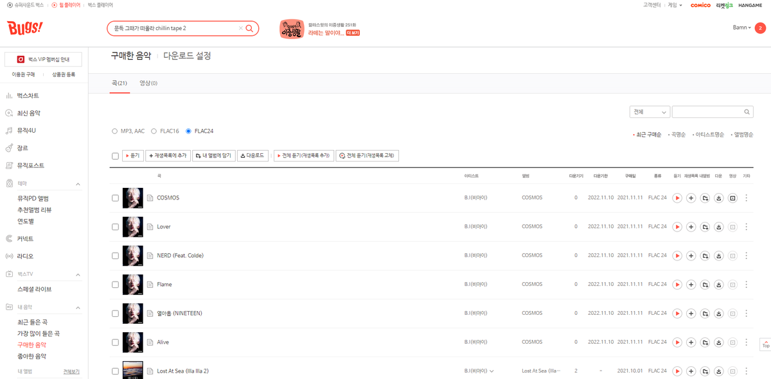The image size is (771, 379).
Task: Click the purchased list search magnifier
Action: [x=747, y=112]
